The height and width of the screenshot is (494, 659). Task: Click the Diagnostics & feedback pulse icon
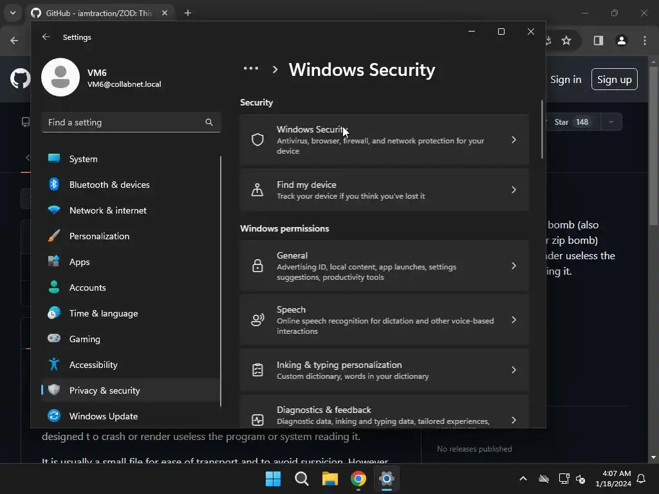[x=257, y=419]
